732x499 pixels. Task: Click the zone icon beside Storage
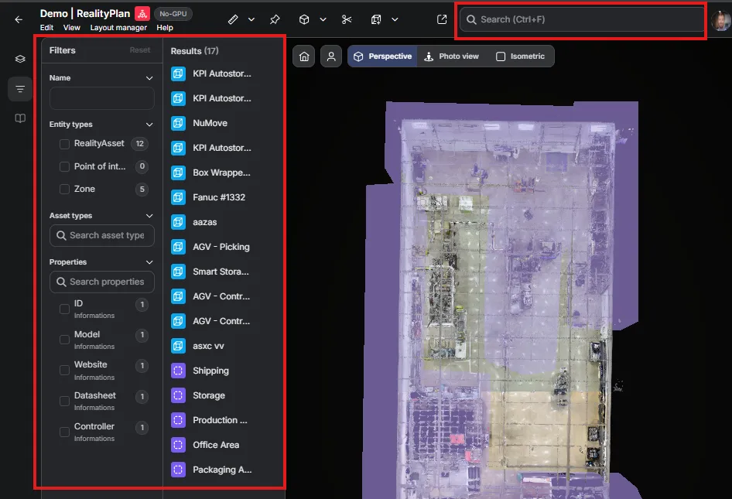pos(178,395)
